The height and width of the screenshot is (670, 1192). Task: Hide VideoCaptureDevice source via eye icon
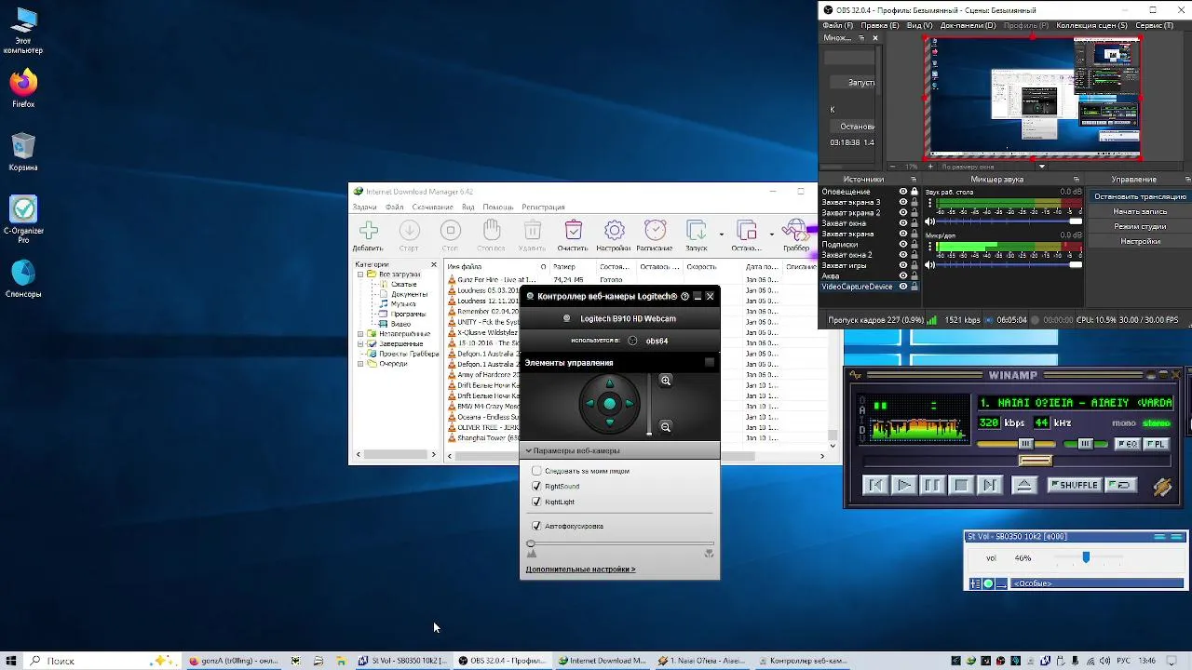[902, 287]
